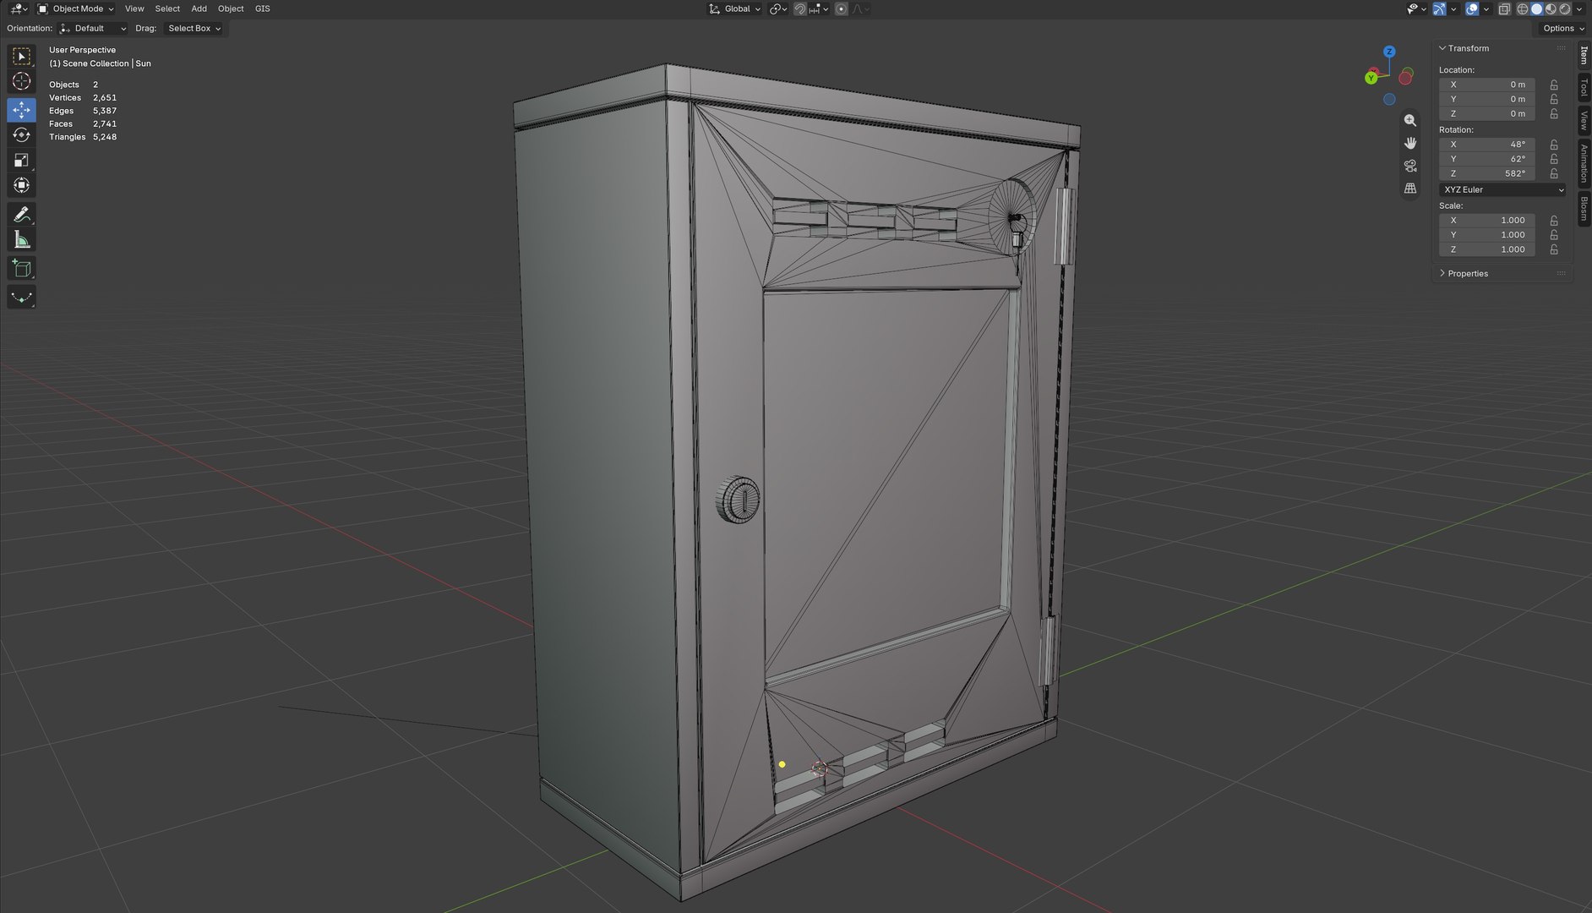Choose the Measure tool
This screenshot has width=1592, height=913.
coord(21,240)
